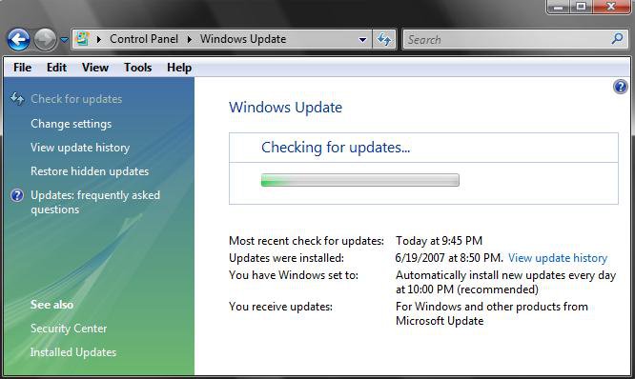The image size is (635, 379).
Task: Maximize the Windows Update window
Action: pos(582,7)
